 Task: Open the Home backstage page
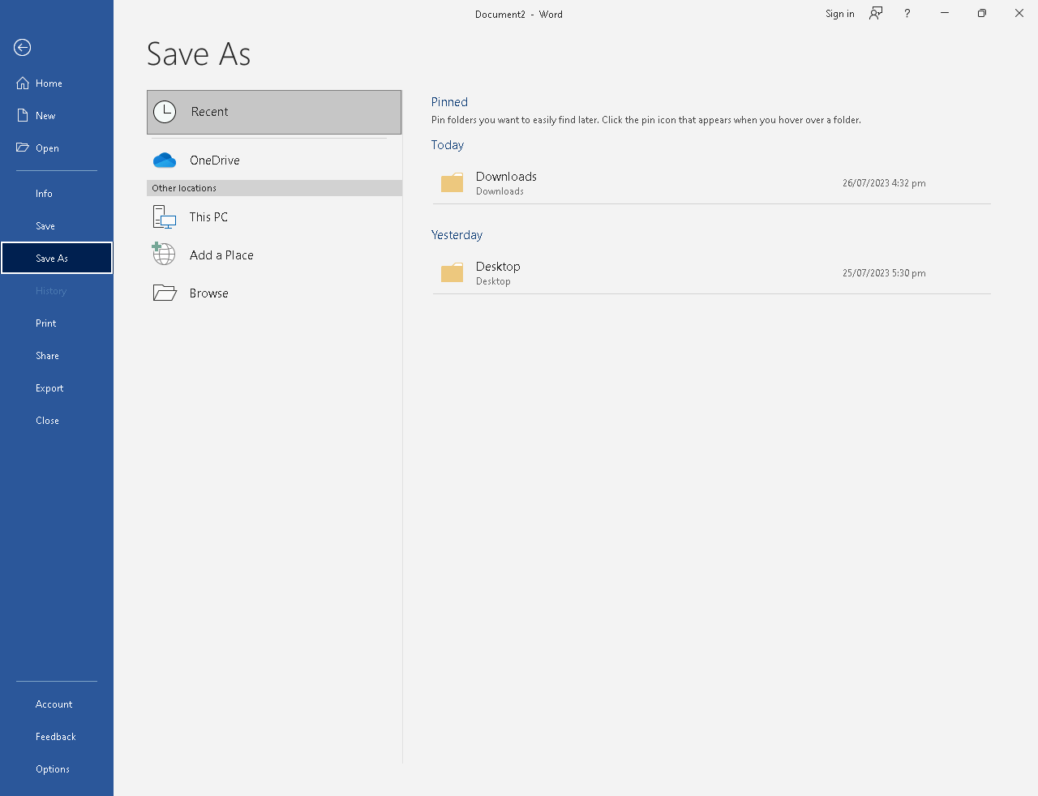[x=57, y=83]
